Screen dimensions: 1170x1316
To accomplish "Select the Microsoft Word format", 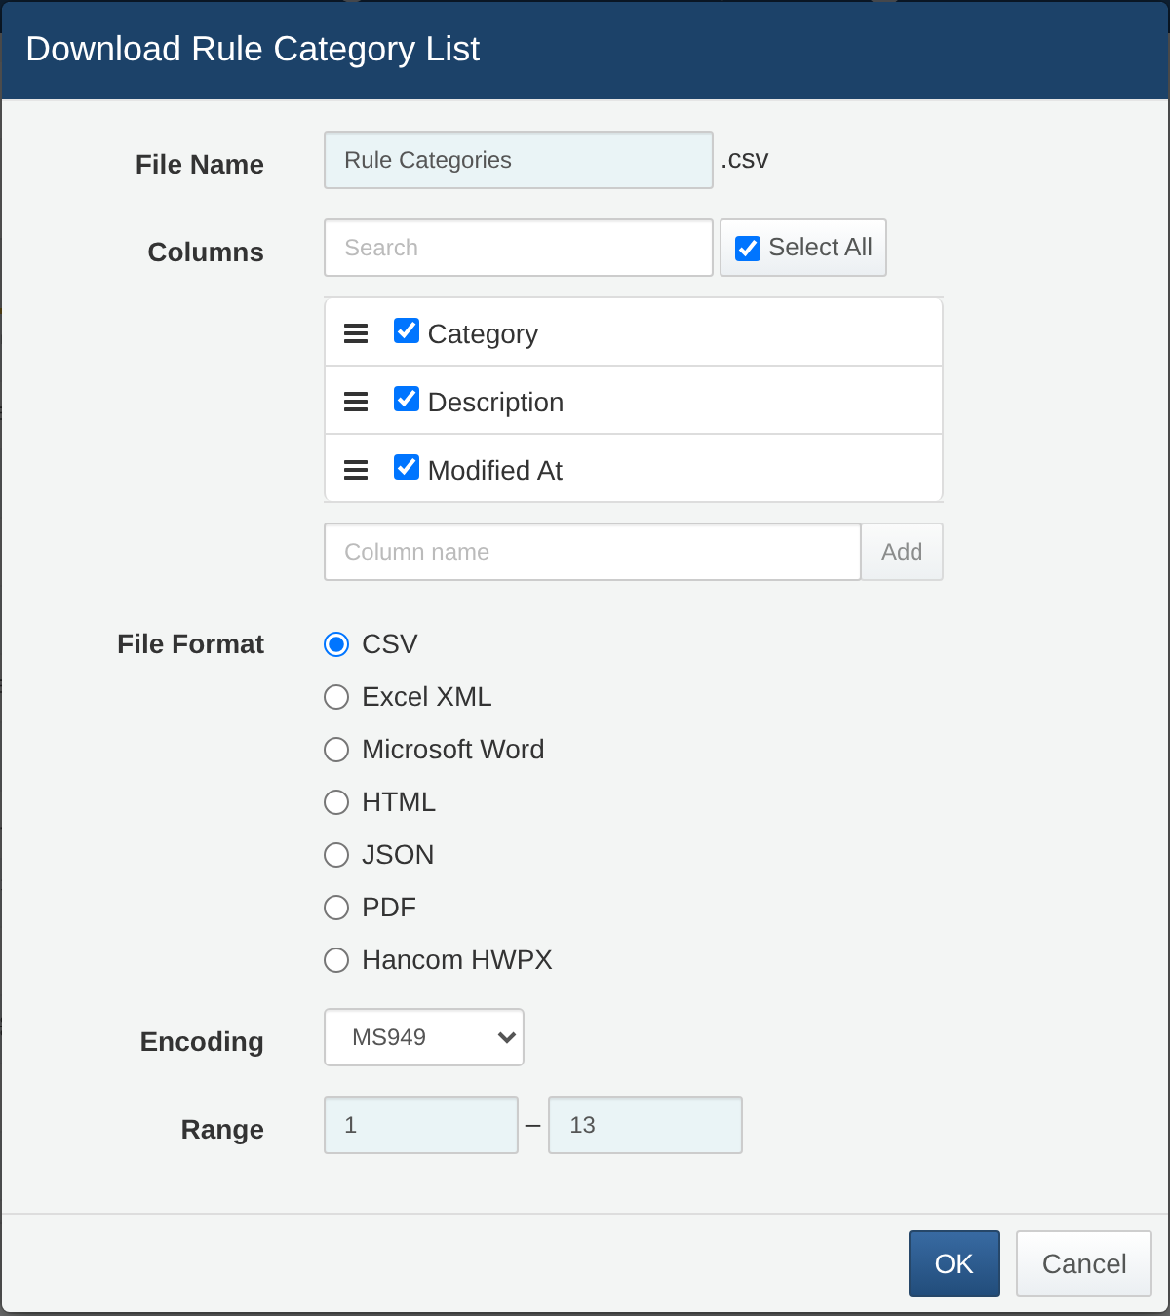I will pos(336,750).
